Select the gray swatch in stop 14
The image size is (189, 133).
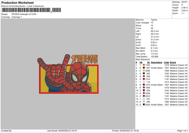tap(144, 102)
